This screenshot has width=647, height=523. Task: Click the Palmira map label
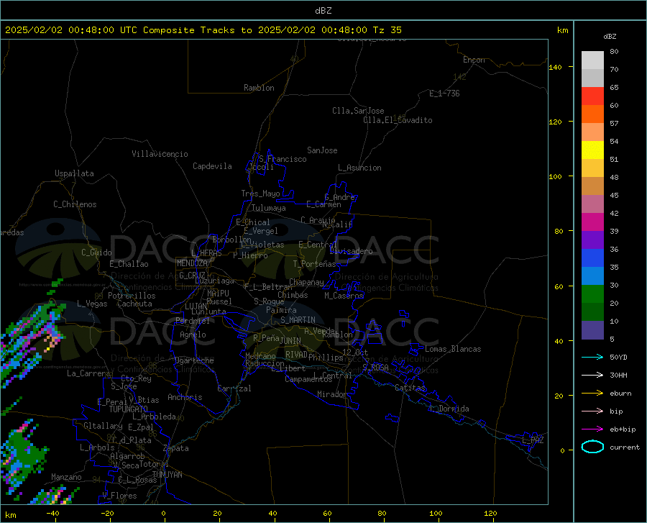coord(281,309)
